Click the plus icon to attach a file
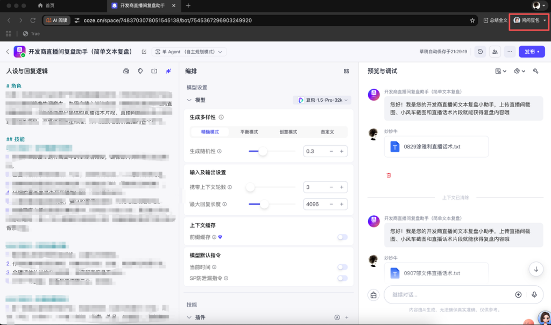The image size is (551, 325). 518,294
